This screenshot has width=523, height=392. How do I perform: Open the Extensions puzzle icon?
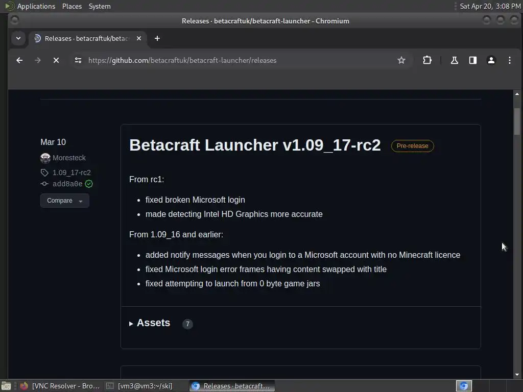(x=427, y=60)
